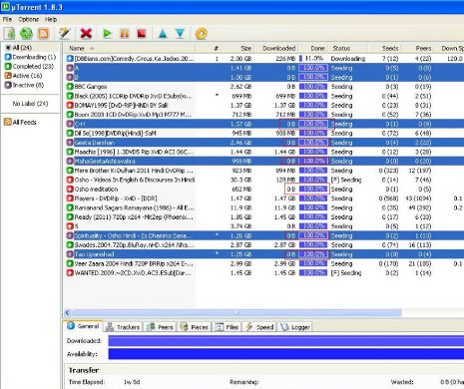This screenshot has height=389, width=464.
Task: Switch to the Pieces tab
Action: (195, 327)
